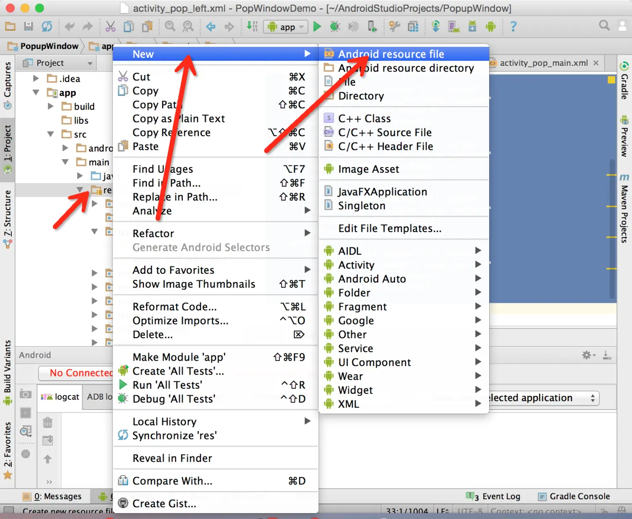Choose Image Asset entry
The width and height of the screenshot is (632, 519).
click(x=404, y=169)
